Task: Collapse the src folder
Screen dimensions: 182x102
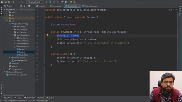Action: click(7, 21)
